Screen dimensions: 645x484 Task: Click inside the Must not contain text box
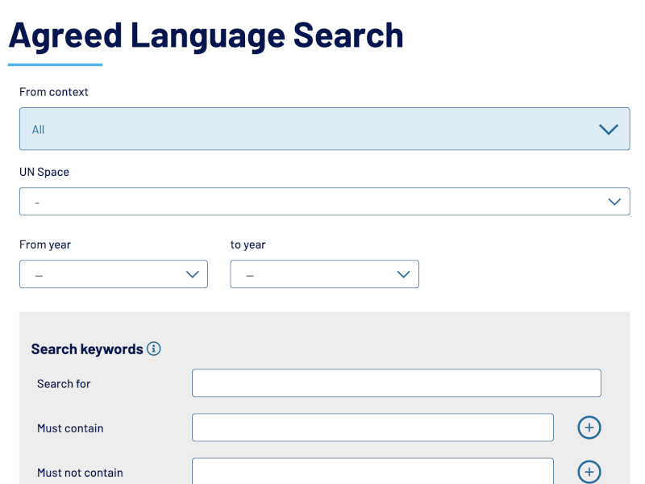point(372,472)
